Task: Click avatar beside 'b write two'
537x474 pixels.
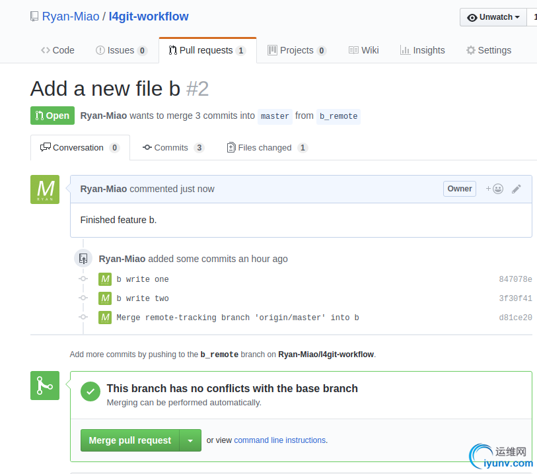Action: pyautogui.click(x=105, y=298)
